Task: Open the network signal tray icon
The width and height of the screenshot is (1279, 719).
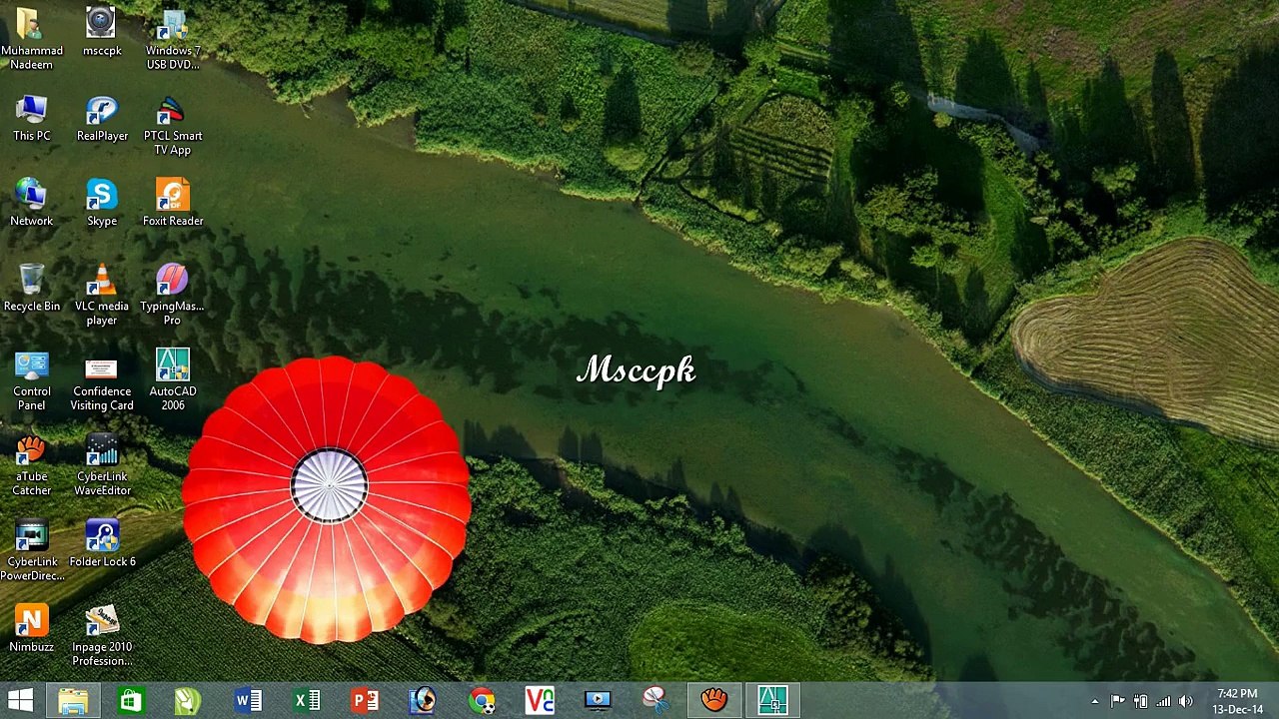Action: [x=1163, y=701]
